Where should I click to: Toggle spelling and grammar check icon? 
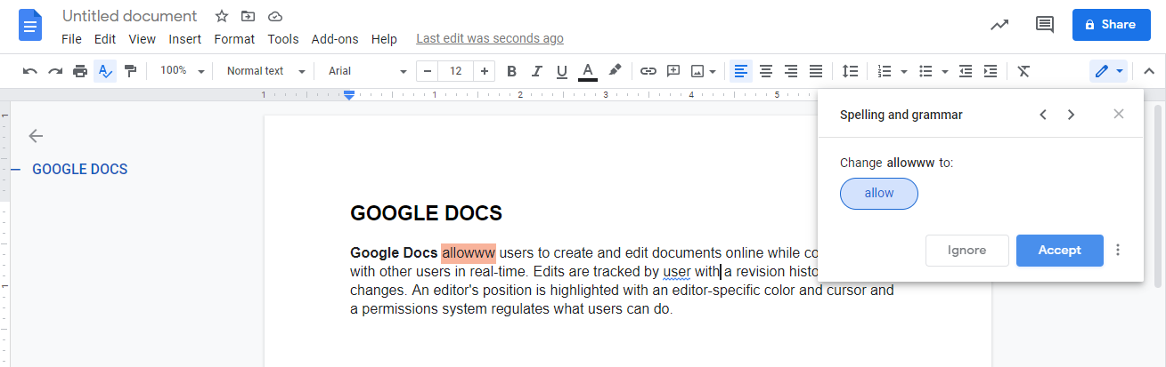105,71
